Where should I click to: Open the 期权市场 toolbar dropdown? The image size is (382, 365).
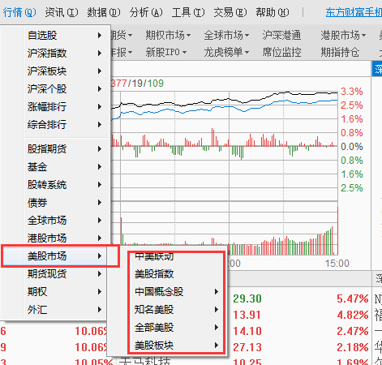point(168,35)
